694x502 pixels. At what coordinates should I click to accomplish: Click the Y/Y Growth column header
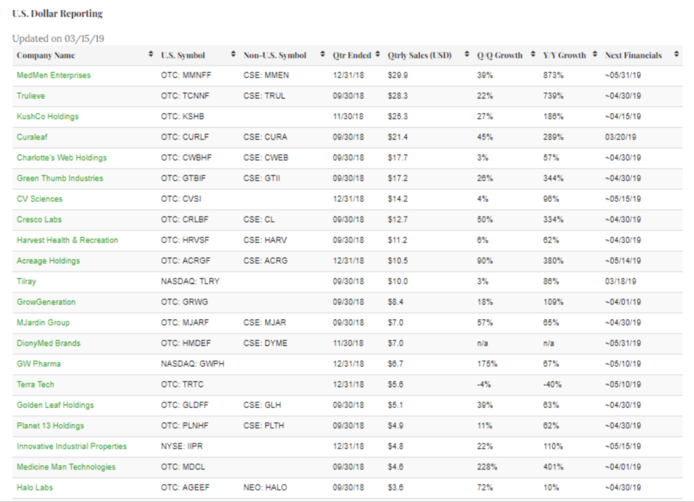(565, 56)
